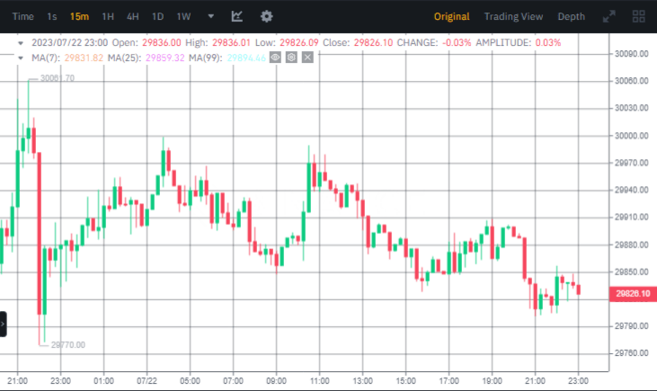Click the AMPLITUDE value 0.03%

coord(548,43)
